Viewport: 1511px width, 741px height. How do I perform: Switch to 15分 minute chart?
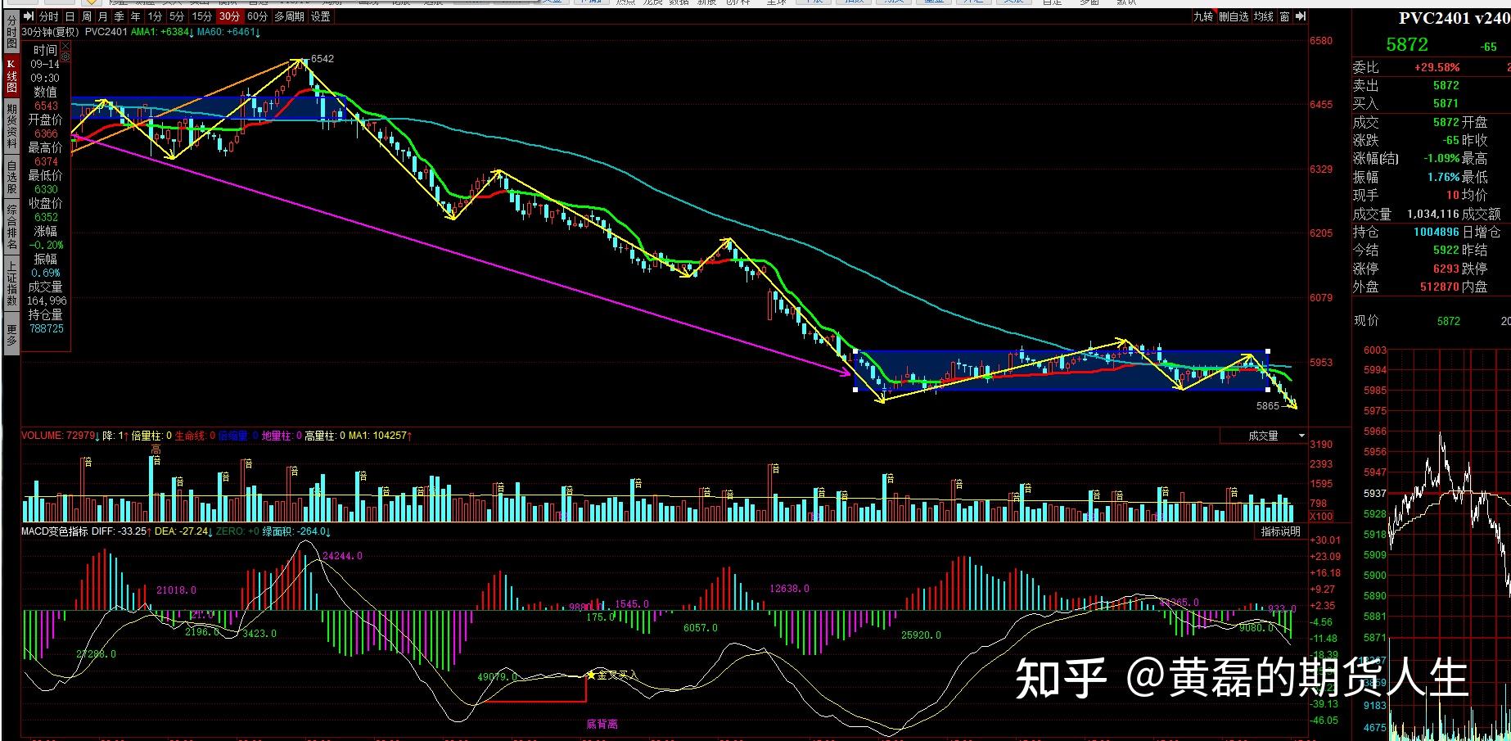coord(201,16)
